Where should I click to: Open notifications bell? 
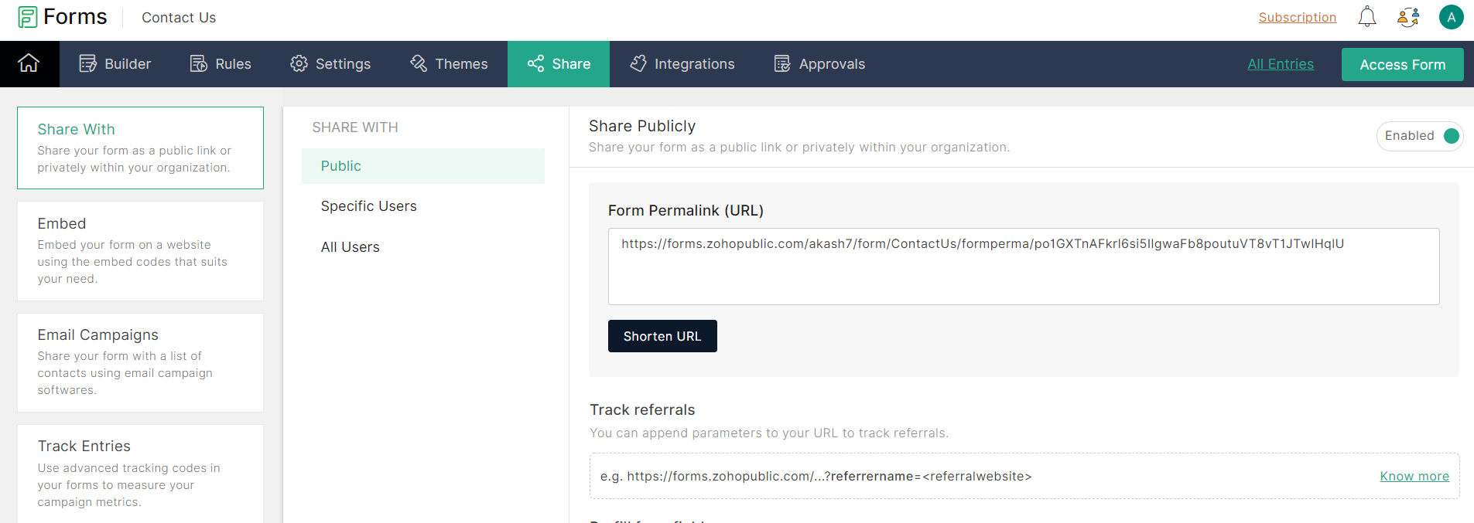1367,17
